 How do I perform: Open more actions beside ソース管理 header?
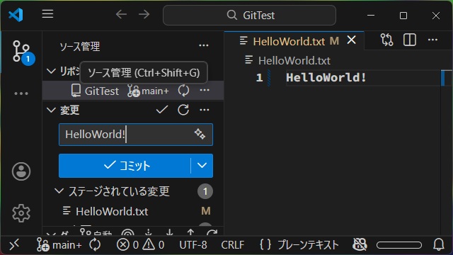[x=204, y=45]
